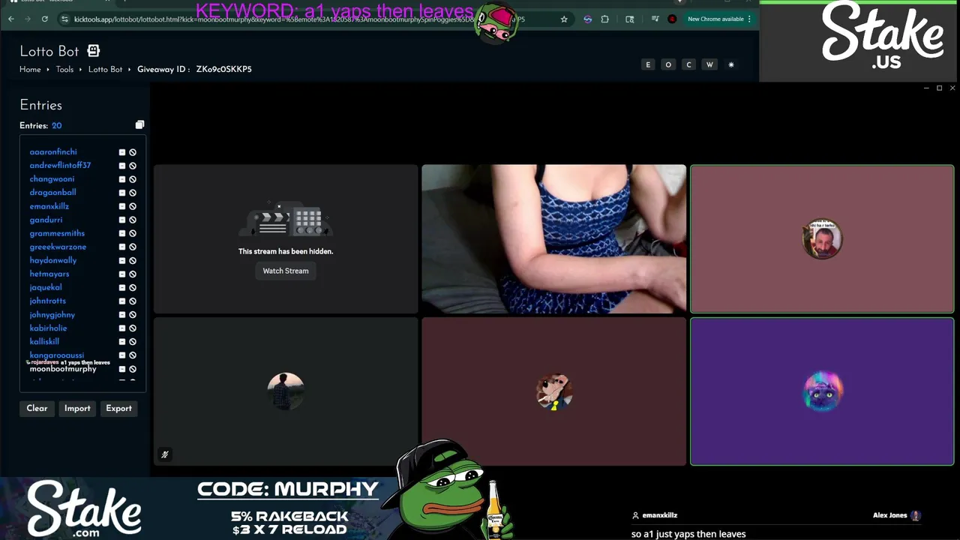Ban moonbootmurphy with the block icon
960x540 pixels.
(133, 369)
